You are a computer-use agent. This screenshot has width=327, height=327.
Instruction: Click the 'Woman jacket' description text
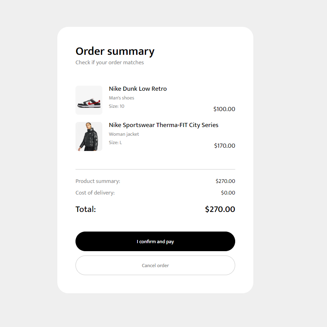coord(124,134)
